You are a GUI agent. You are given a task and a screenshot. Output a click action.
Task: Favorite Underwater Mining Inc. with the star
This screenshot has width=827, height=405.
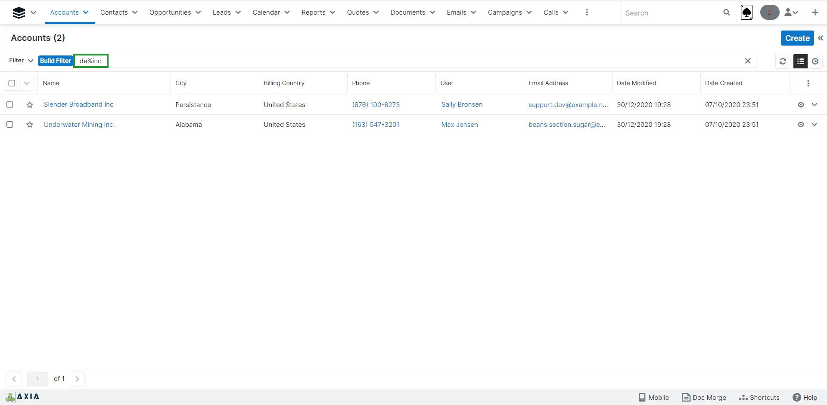30,125
